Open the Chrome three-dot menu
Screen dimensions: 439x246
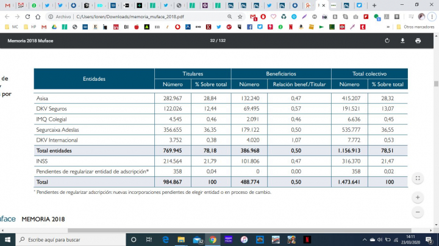click(x=431, y=16)
